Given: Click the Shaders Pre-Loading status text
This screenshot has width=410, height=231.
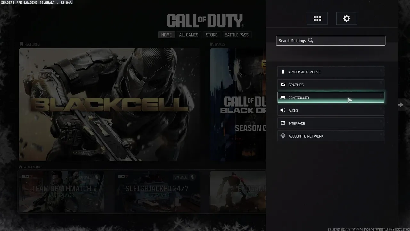Looking at the screenshot, I should 37,2.
